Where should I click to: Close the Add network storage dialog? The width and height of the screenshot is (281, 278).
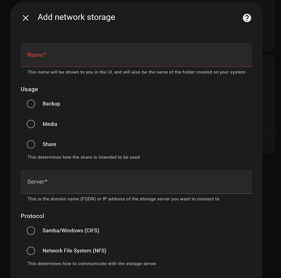tap(26, 18)
